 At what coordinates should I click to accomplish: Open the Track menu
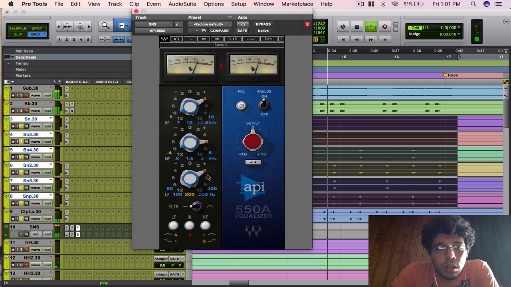click(115, 4)
